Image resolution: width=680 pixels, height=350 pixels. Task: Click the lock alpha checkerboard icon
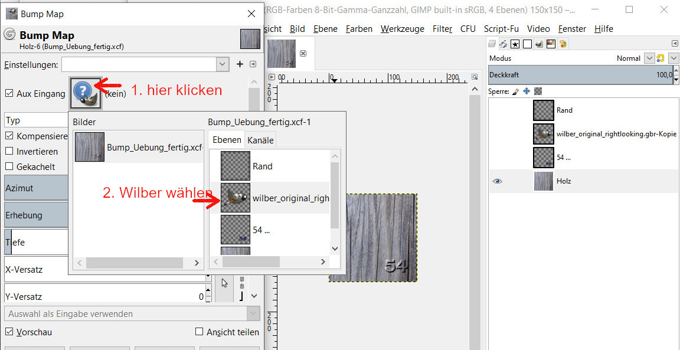click(x=538, y=91)
